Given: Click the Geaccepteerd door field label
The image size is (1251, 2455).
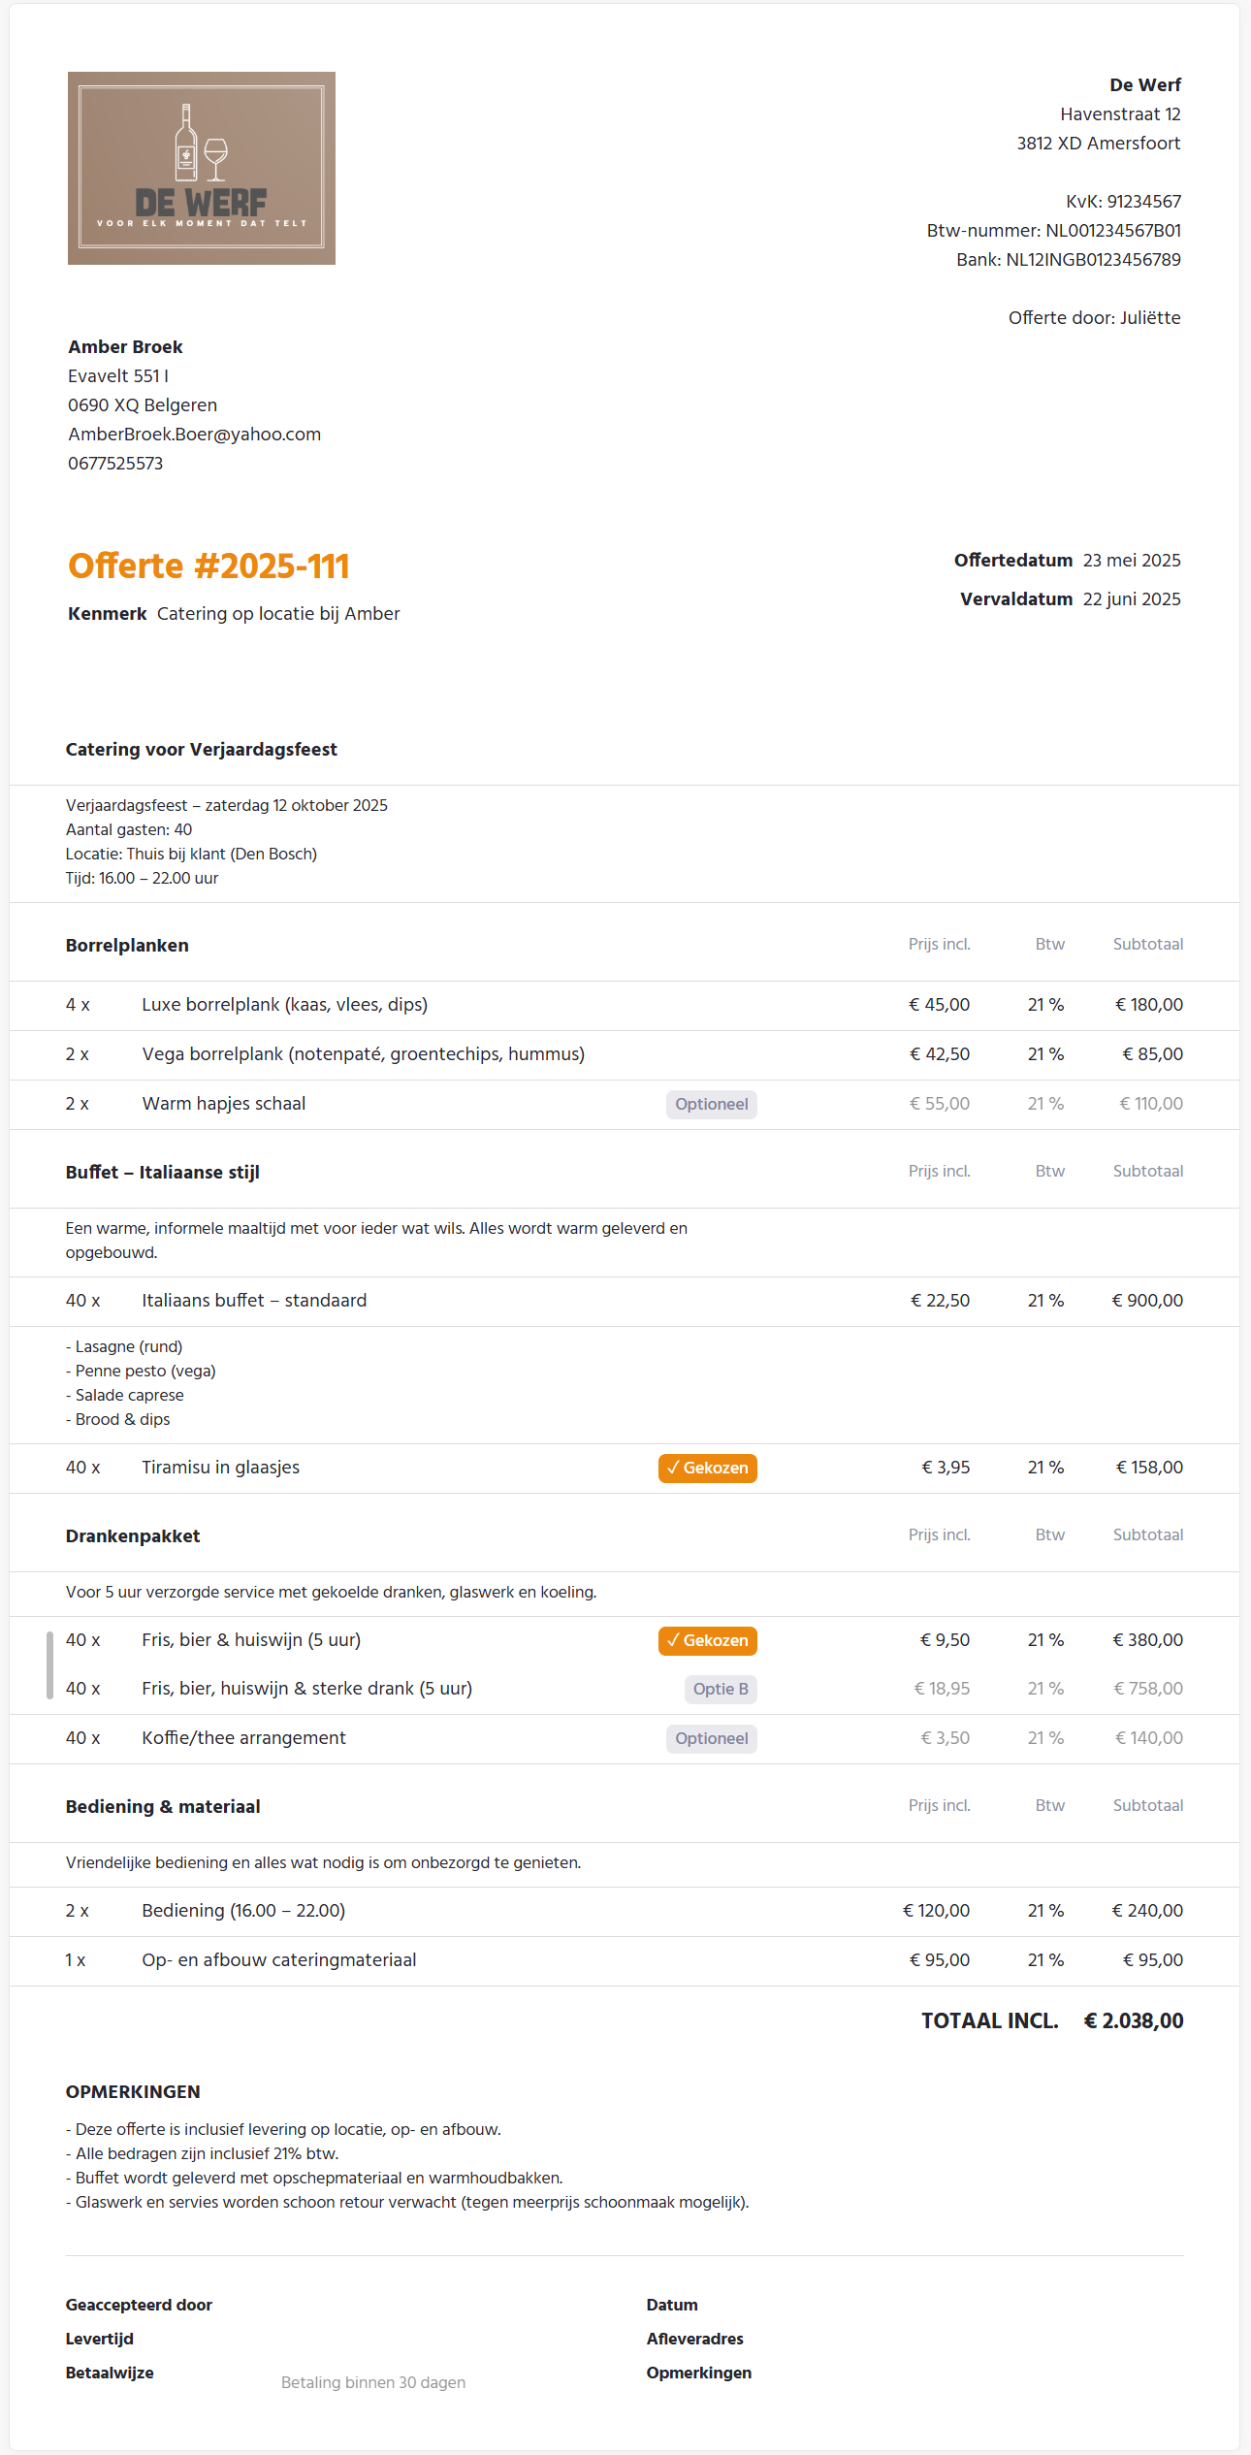Looking at the screenshot, I should click(139, 2305).
